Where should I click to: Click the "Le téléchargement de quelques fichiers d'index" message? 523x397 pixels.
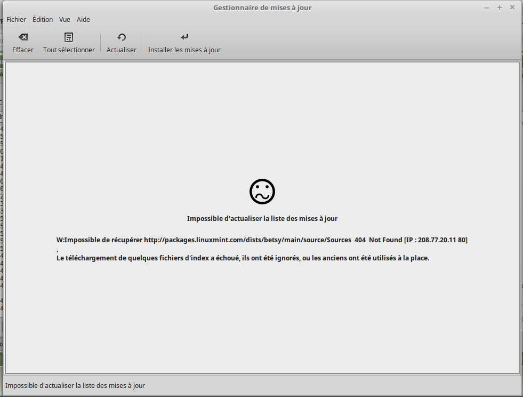[x=243, y=258]
